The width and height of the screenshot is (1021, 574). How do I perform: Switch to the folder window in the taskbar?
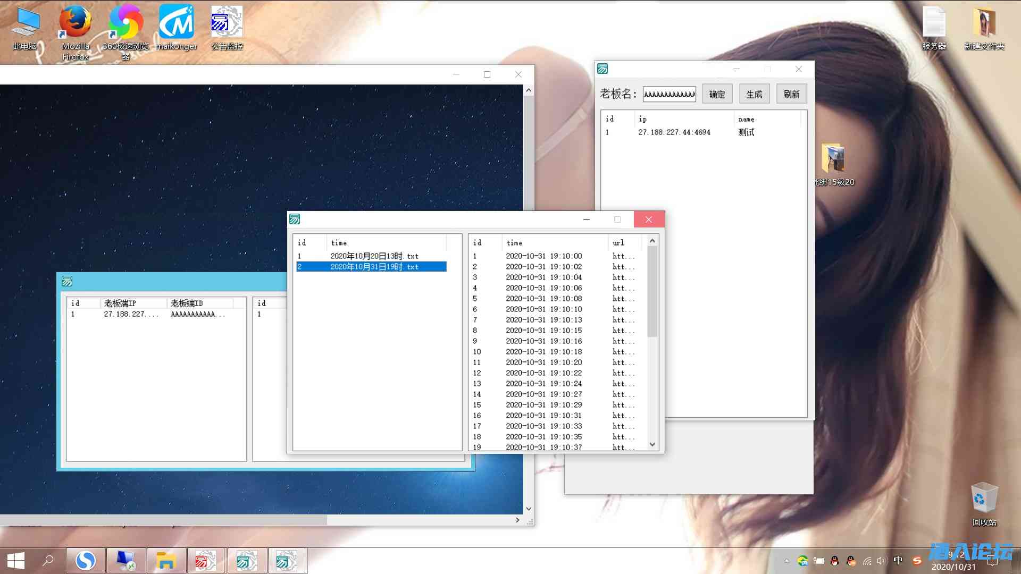pos(166,560)
